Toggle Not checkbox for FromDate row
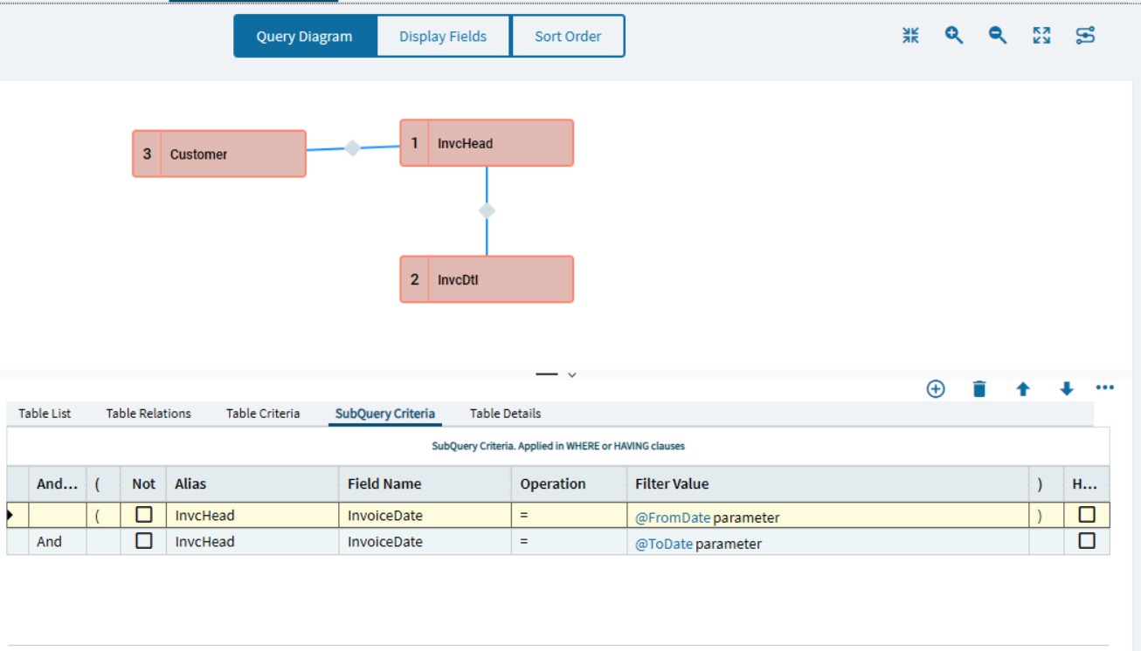1141x651 pixels. [x=144, y=515]
